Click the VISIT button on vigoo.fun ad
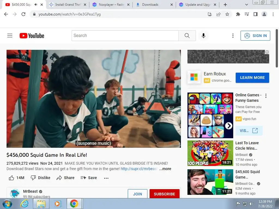The image size is (279, 209). click(x=248, y=131)
